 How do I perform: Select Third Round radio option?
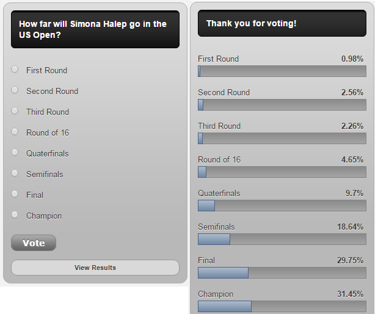click(15, 111)
